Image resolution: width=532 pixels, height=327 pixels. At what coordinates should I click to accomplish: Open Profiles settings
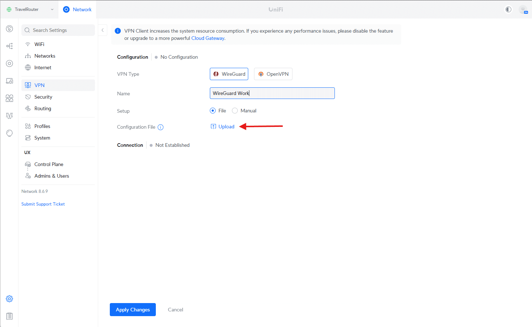pos(58,126)
